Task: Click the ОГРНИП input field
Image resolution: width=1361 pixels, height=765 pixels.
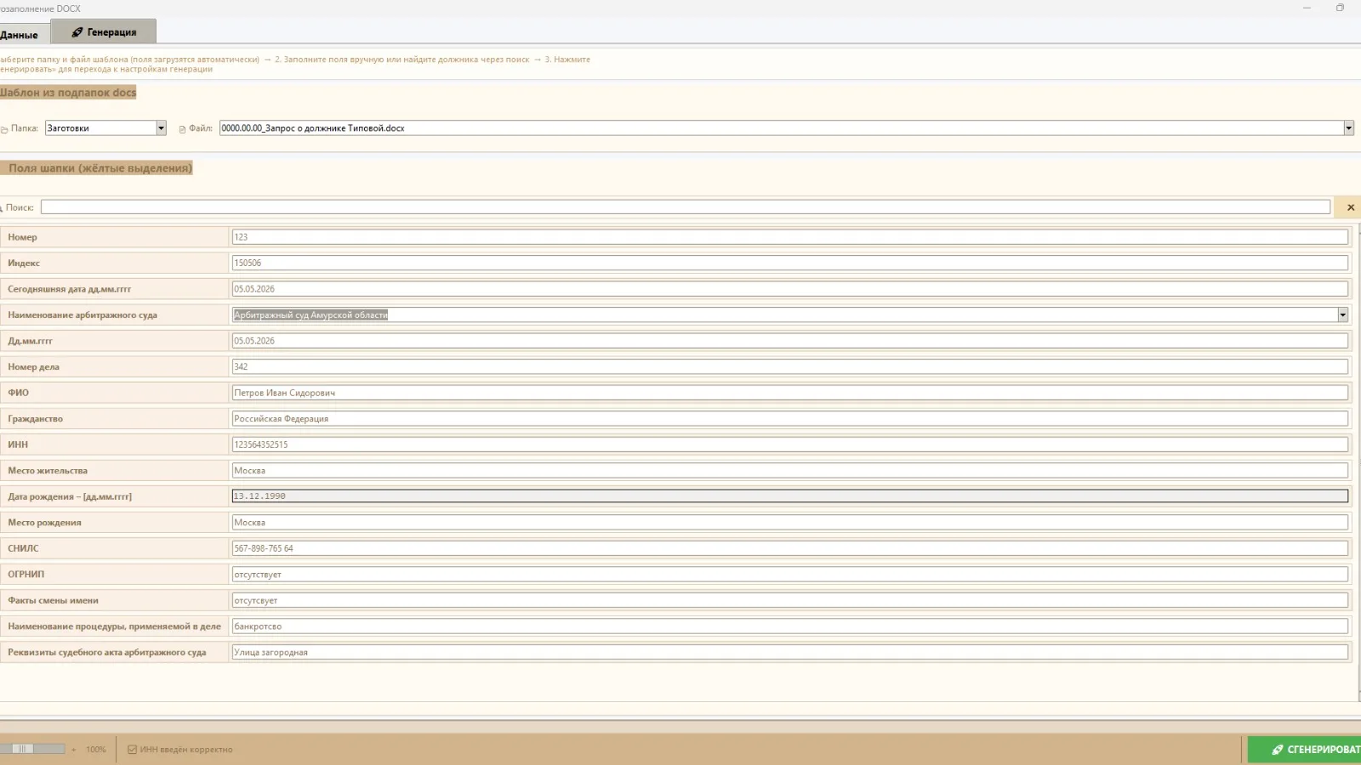Action: pos(790,575)
